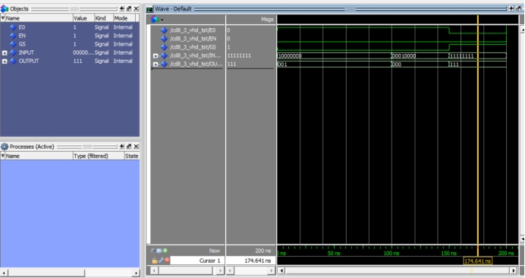Click the Msgs column header

coord(251,20)
